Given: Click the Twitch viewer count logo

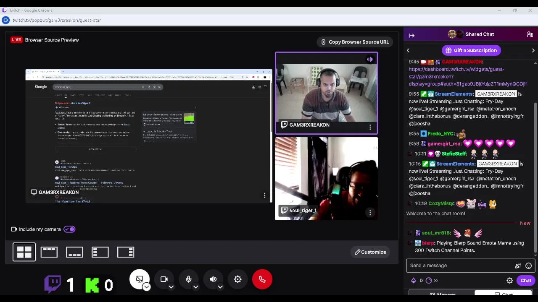Looking at the screenshot, I should coord(53,284).
